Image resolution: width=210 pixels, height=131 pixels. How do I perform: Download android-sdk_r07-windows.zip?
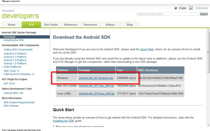(96, 78)
